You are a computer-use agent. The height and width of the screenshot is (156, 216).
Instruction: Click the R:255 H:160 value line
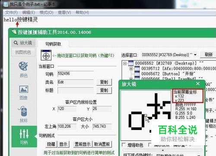click(186, 109)
